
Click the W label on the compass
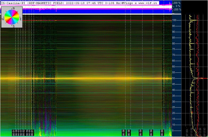click(3, 19)
